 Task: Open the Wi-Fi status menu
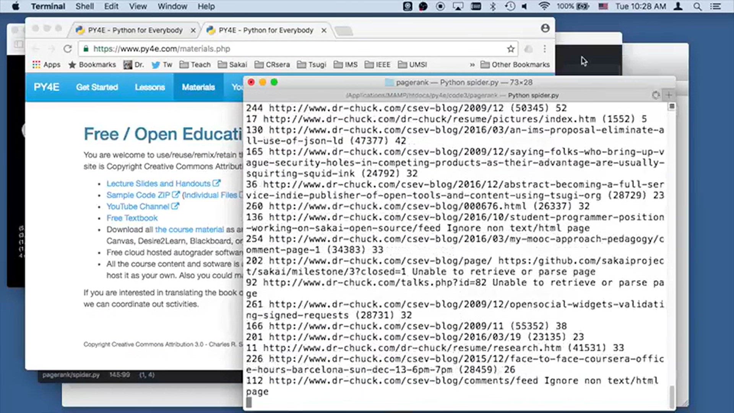544,6
